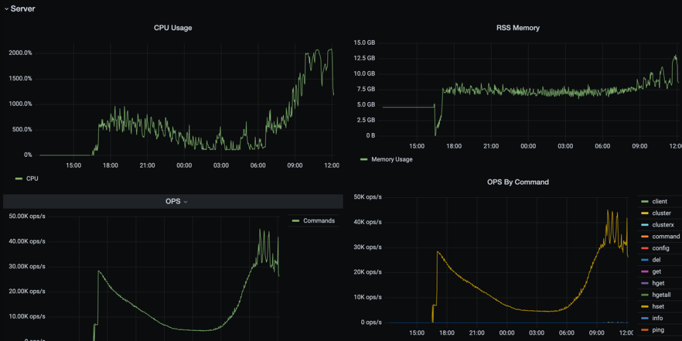Viewport: 682px width, 341px height.
Task: Click the 0 ops/s By Command axis label
Action: point(370,322)
